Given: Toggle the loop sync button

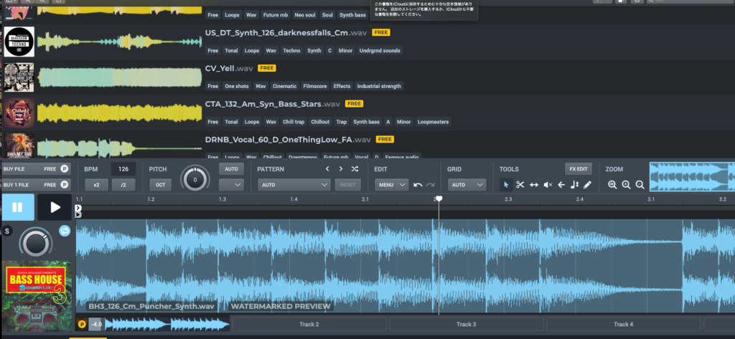Looking at the screenshot, I should [x=64, y=231].
